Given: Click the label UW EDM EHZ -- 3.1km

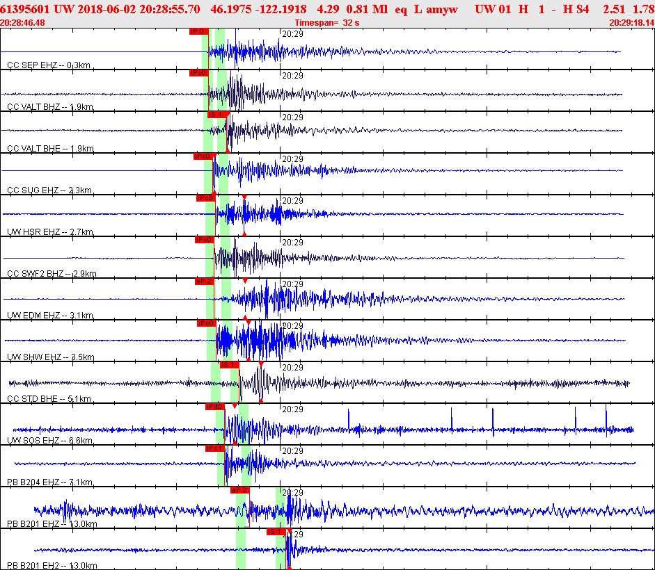Looking at the screenshot, I should tap(50, 316).
